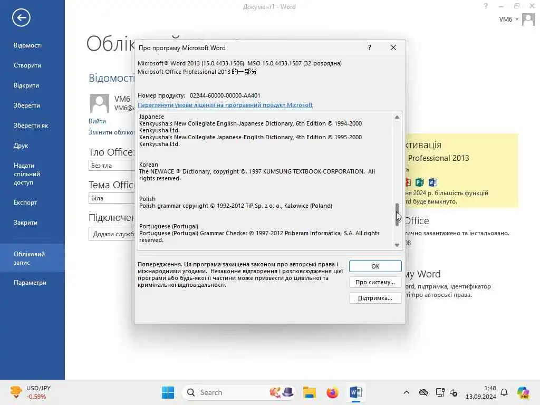Click the Portuguese (Portugal) heading line
Screen dimensions: 540x405
[x=169, y=226]
